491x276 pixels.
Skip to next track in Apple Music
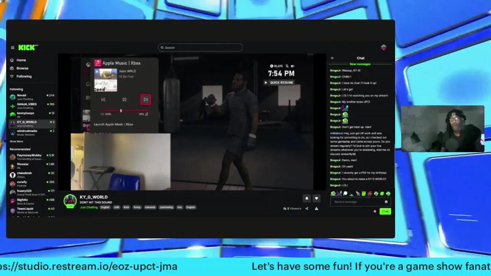coord(145,100)
